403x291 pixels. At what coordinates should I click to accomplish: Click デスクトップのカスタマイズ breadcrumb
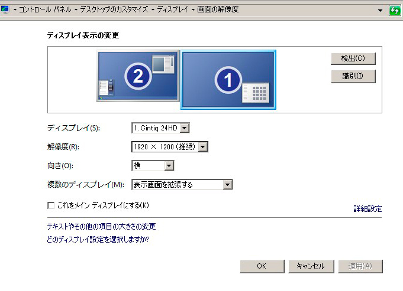(x=114, y=10)
